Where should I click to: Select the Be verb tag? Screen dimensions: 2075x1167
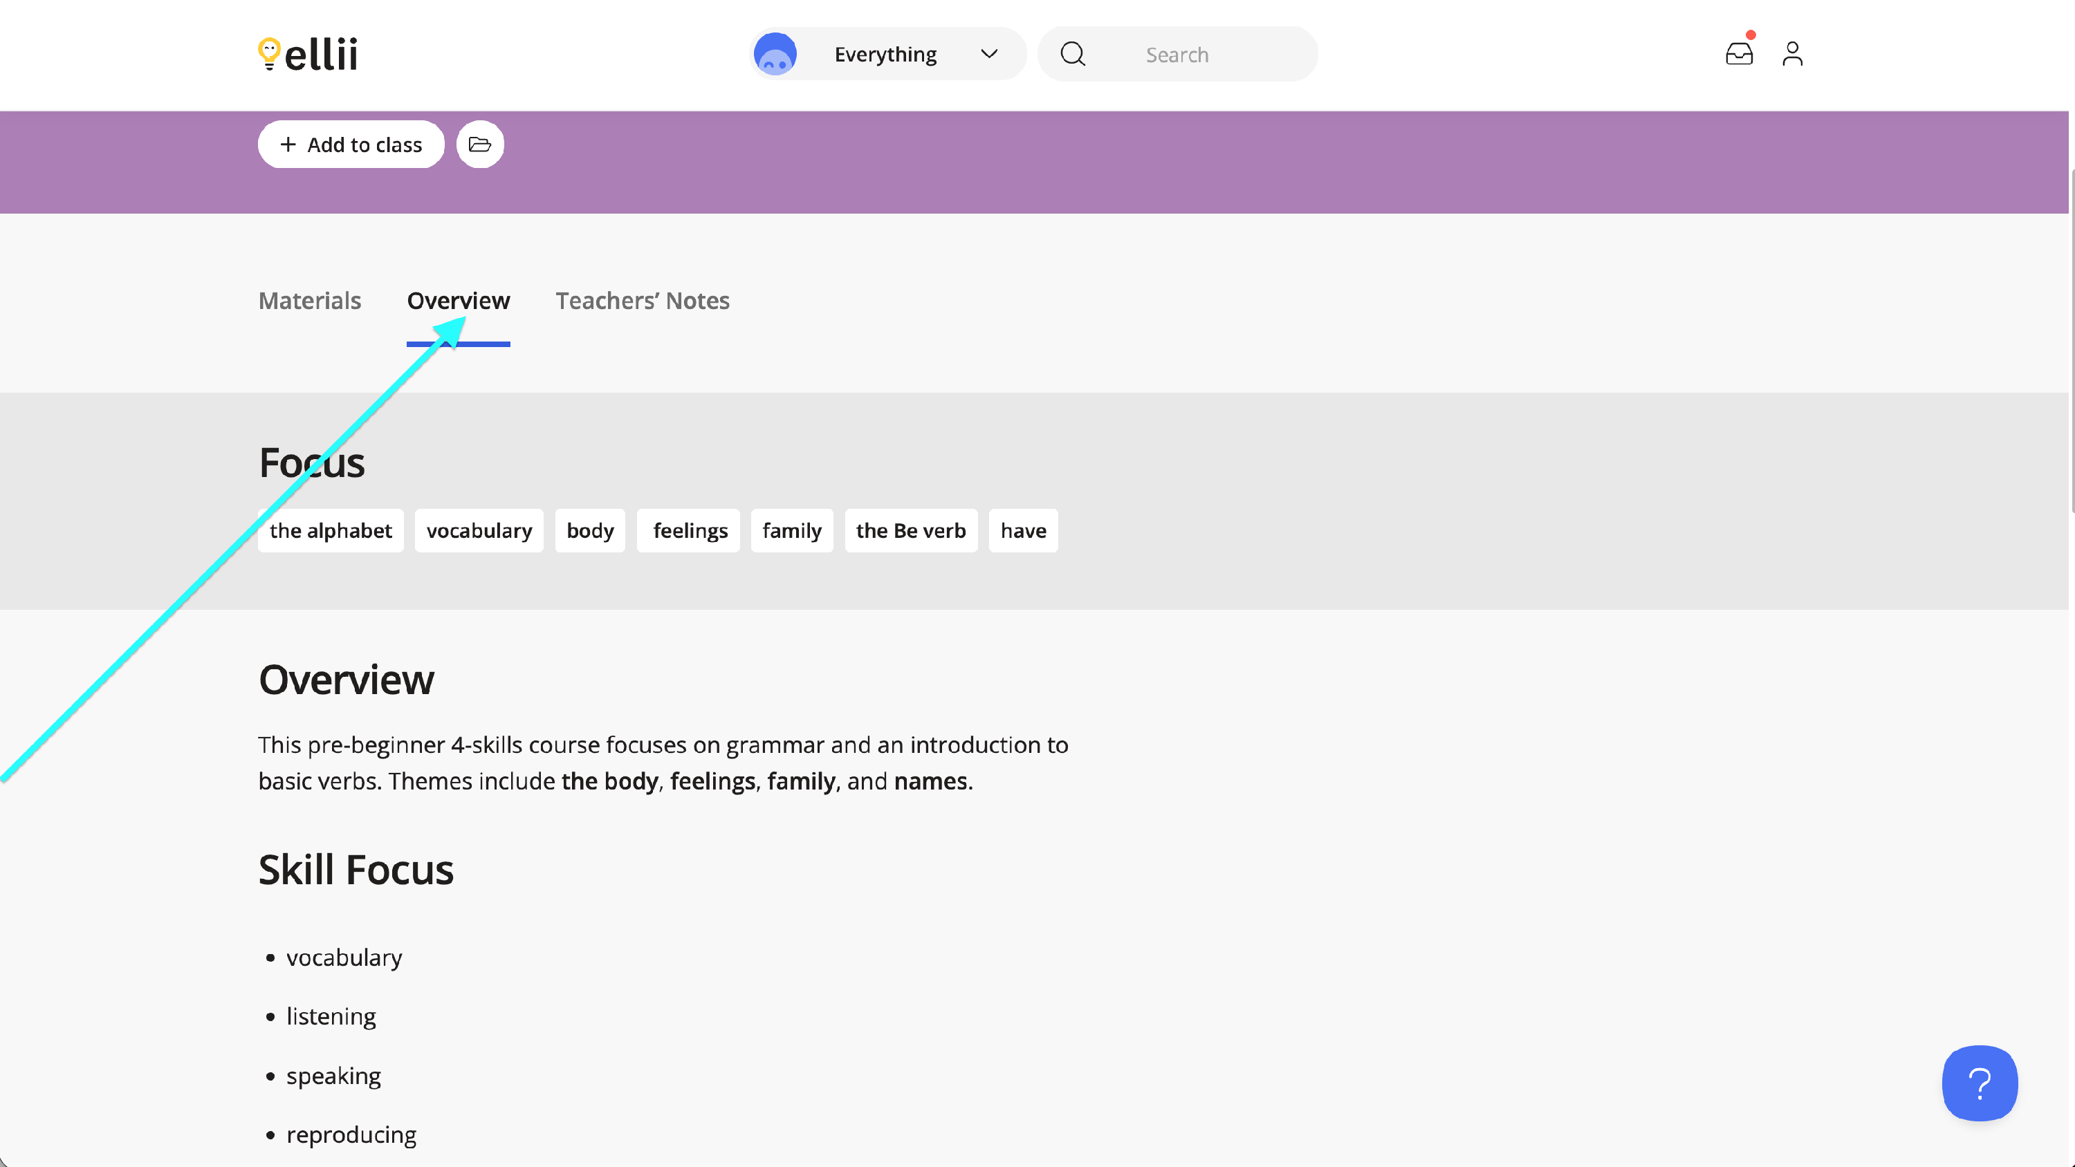click(x=910, y=530)
